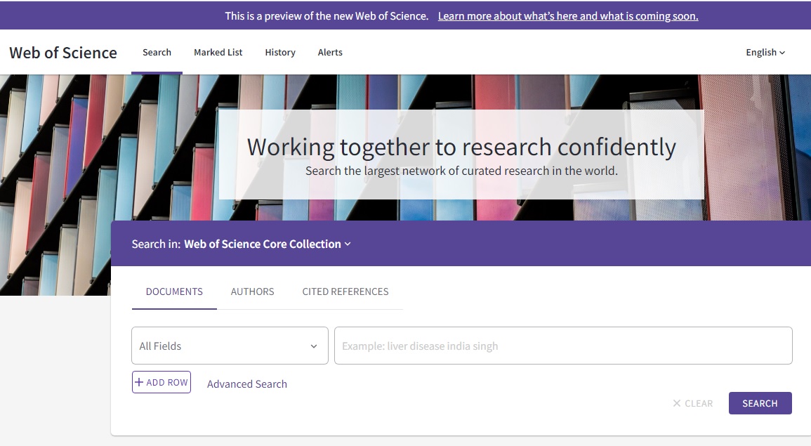Open the All Fields selector

[230, 346]
